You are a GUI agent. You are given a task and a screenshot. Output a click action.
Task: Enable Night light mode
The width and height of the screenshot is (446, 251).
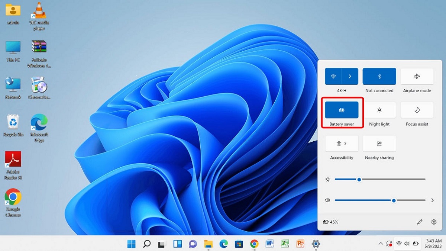click(379, 110)
